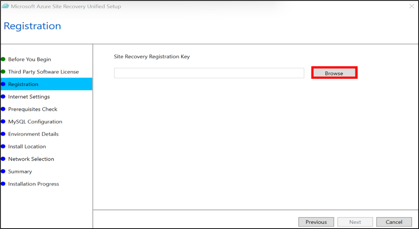Click blue dot beside MySQL Configuration

point(3,122)
